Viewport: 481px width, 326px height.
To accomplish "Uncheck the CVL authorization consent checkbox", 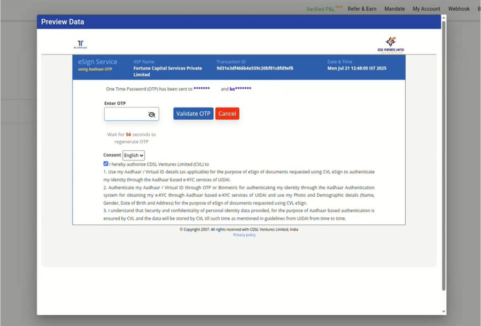I will (106, 164).
